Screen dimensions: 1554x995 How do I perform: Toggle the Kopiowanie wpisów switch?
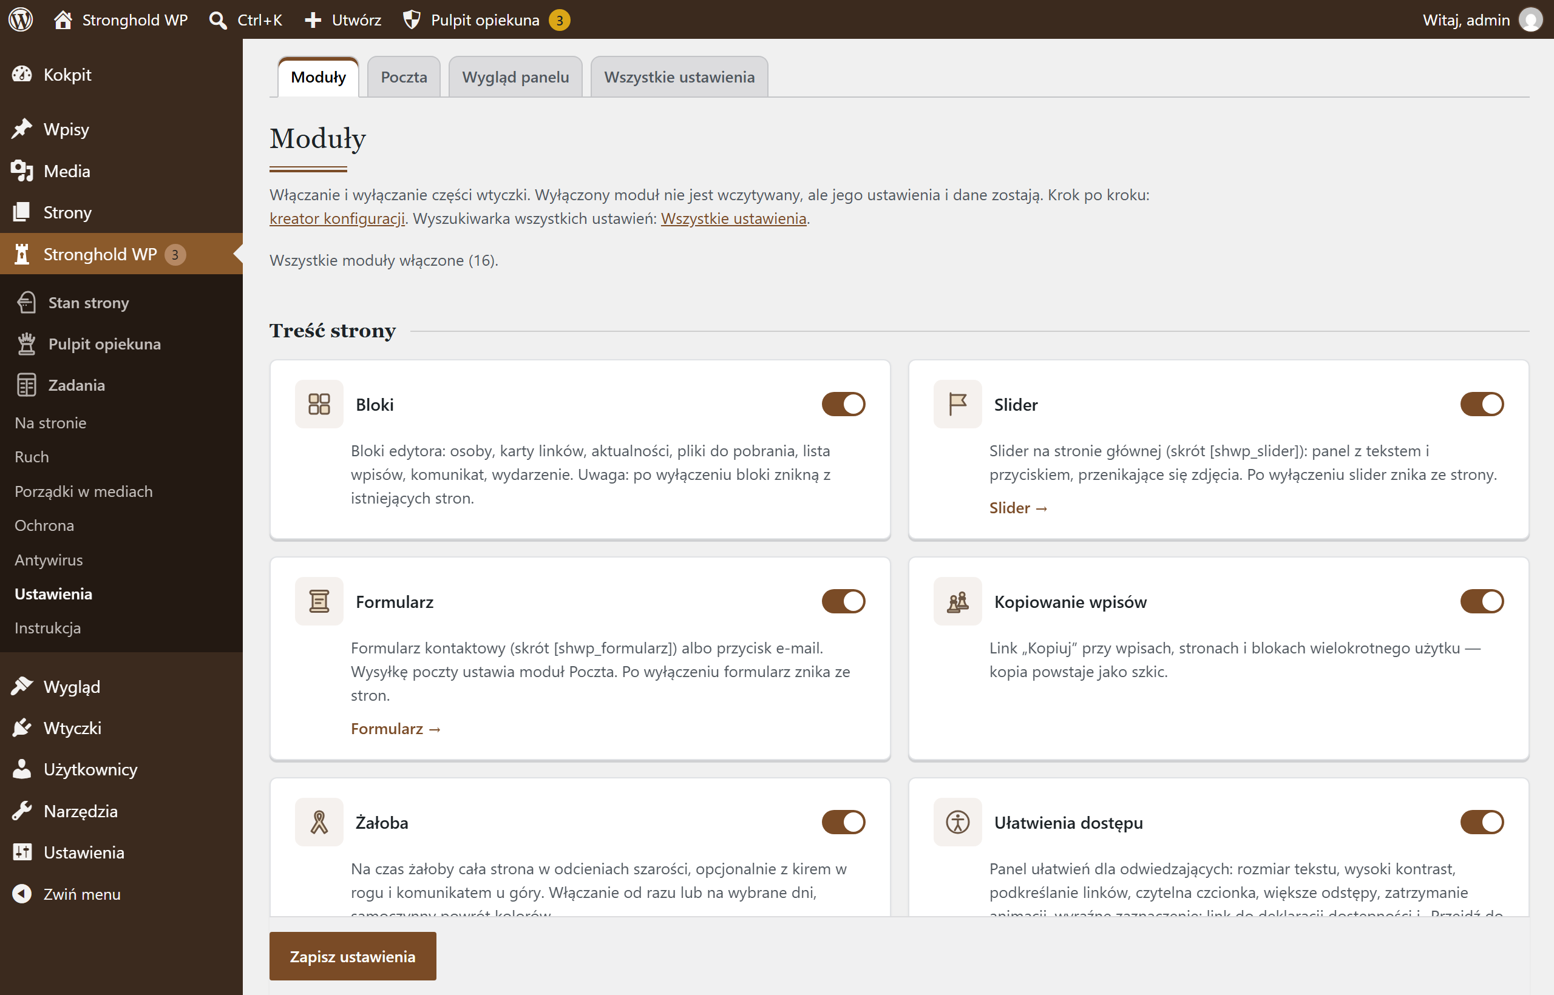[1482, 601]
